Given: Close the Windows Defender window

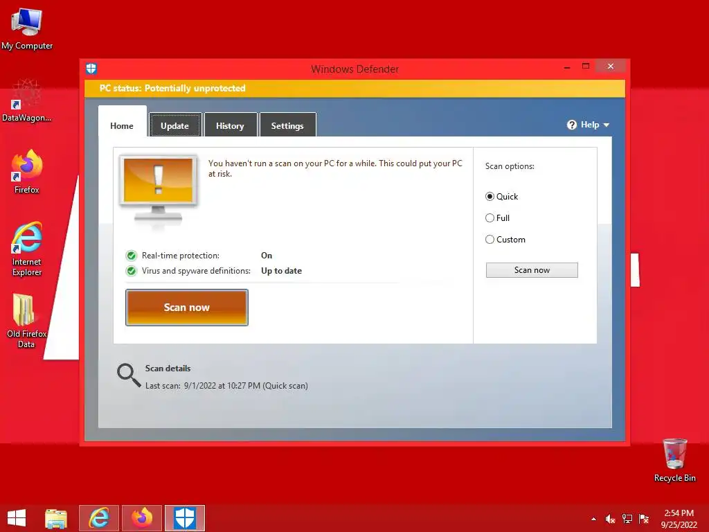Looking at the screenshot, I should [x=611, y=66].
